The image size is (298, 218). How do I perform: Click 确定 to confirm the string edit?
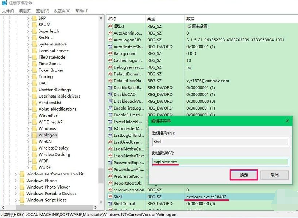point(244,175)
